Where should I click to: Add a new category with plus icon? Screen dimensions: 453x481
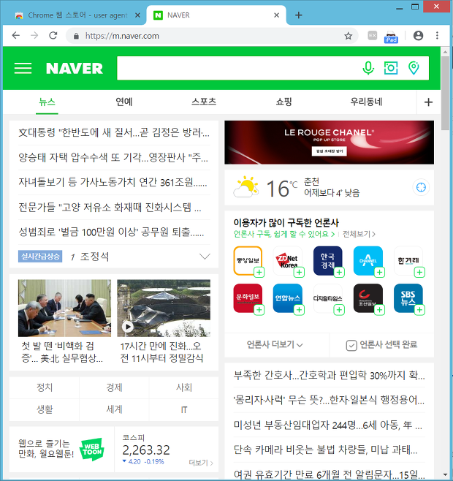click(428, 102)
